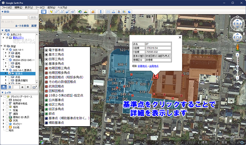246x145 pixels.
Task: Expand the selected 基準点 folder
Action: point(6,73)
